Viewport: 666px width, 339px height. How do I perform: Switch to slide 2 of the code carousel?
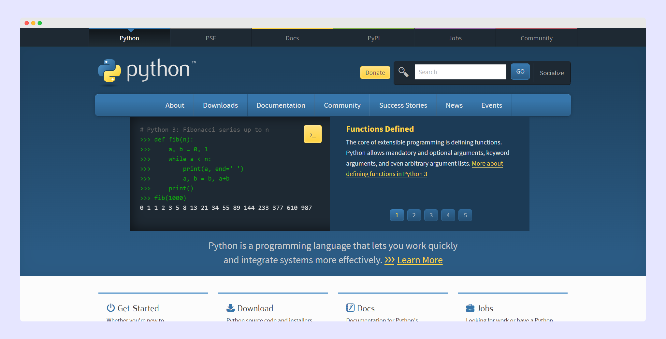tap(414, 215)
